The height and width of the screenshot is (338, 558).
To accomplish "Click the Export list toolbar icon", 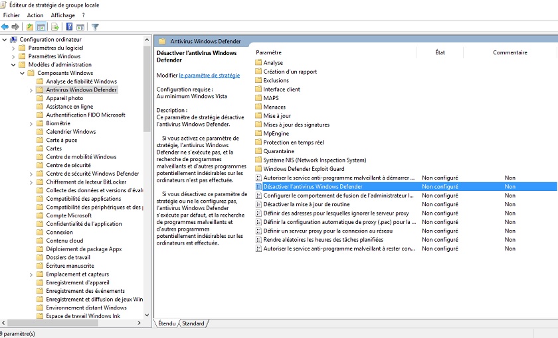I will click(54, 27).
